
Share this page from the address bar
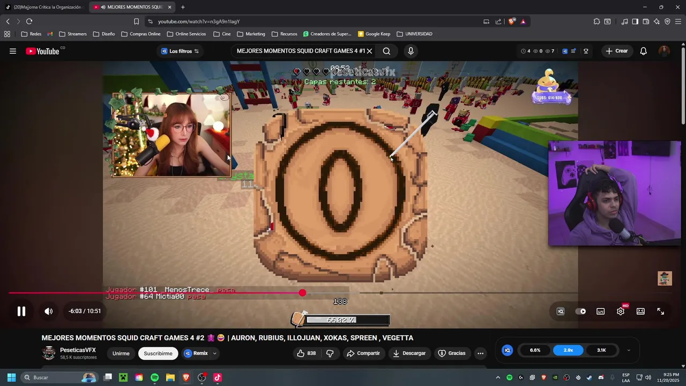[498, 21]
